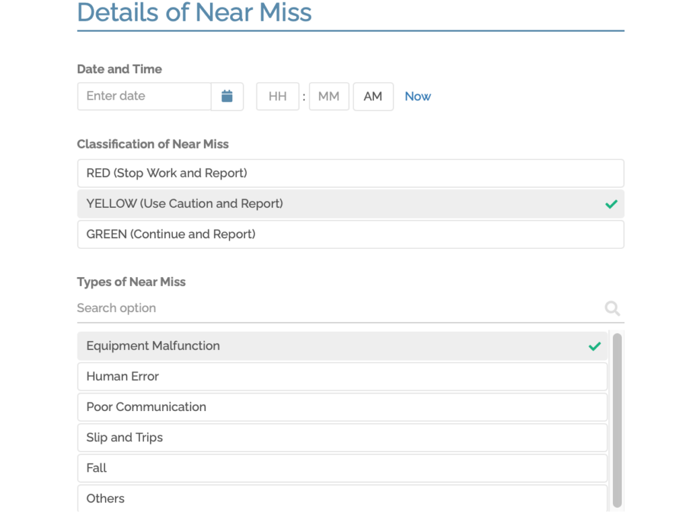Select GREEN (Continue and Report)
689x516 pixels.
click(351, 234)
